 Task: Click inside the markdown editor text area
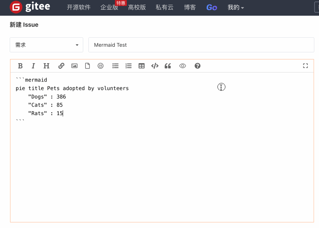(x=162, y=147)
